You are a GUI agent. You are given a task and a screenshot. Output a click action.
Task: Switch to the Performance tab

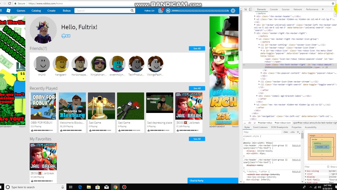(312, 9)
